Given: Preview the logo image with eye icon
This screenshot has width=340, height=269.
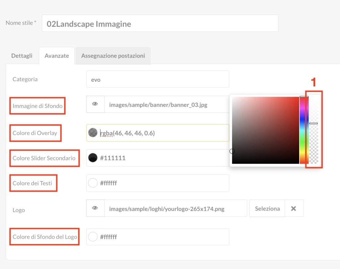Looking at the screenshot, I should pos(95,208).
